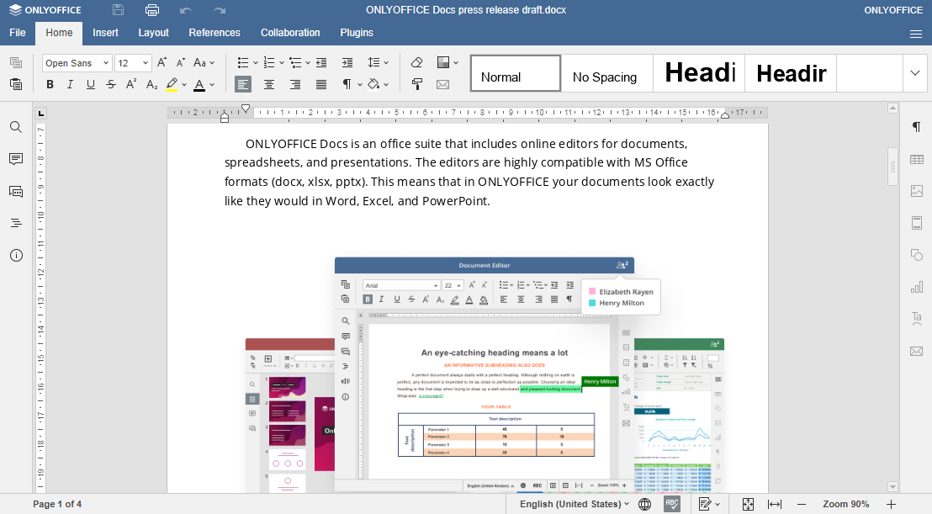Viewport: 932px width, 514px height.
Task: Switch to the References tab
Action: pyautogui.click(x=214, y=33)
